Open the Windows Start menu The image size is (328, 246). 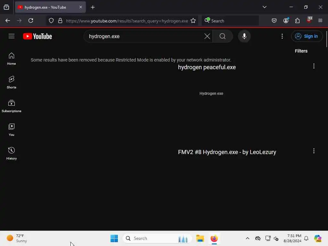tap(114, 238)
